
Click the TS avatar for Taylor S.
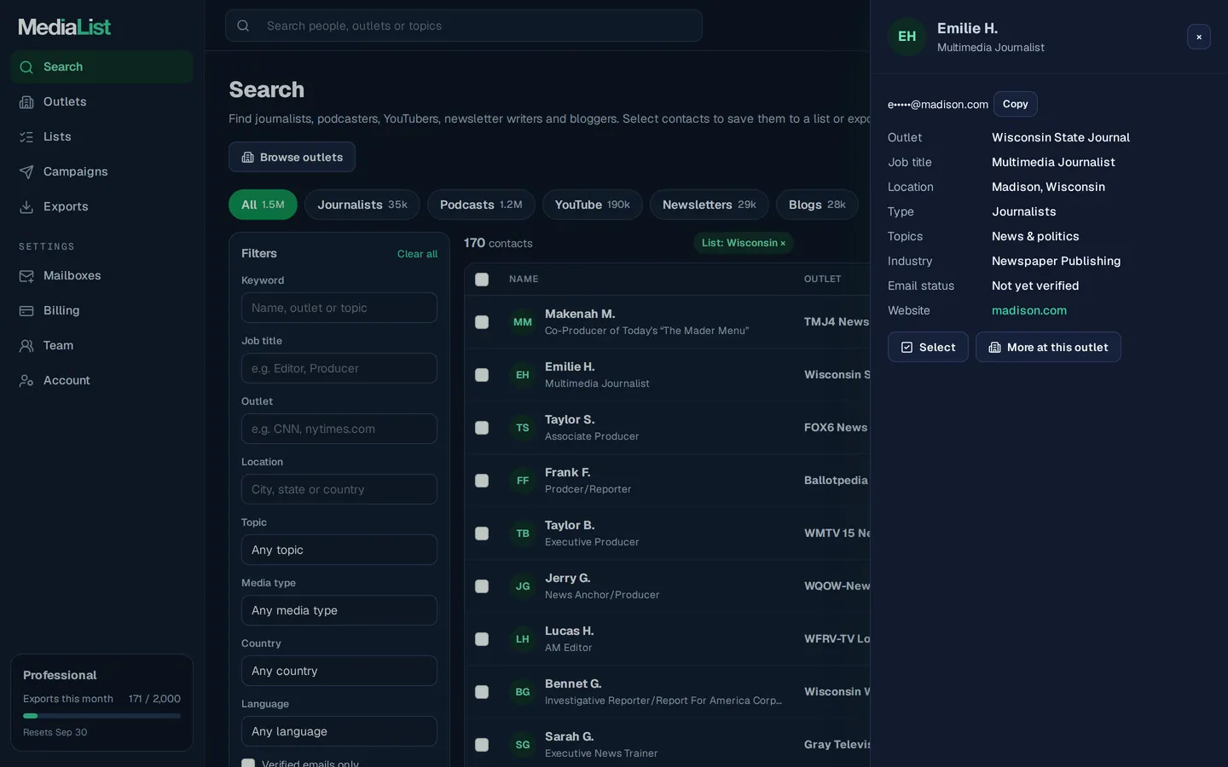tap(523, 428)
